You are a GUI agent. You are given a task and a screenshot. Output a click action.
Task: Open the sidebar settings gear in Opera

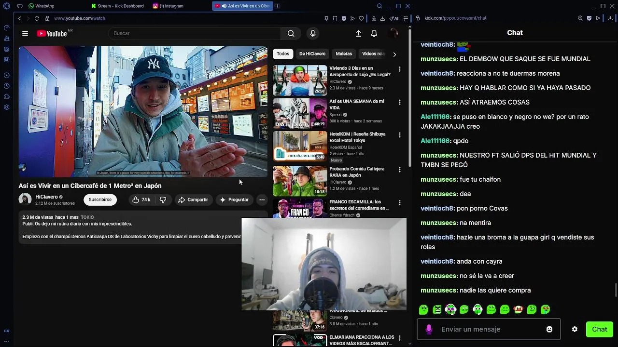coord(7,107)
